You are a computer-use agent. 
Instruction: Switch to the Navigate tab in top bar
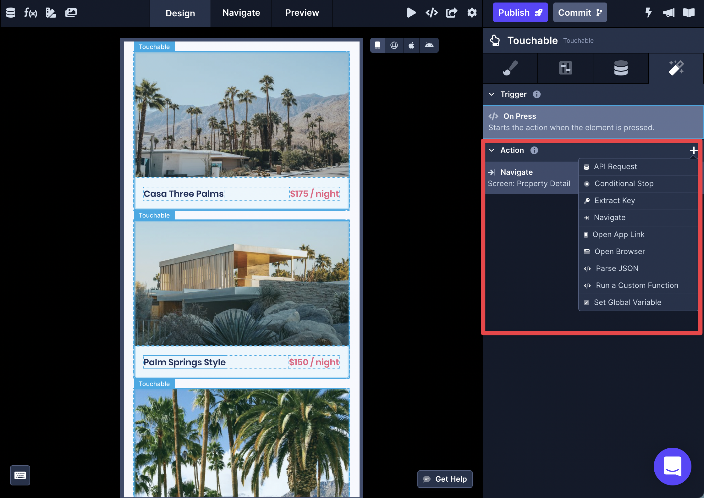[241, 13]
